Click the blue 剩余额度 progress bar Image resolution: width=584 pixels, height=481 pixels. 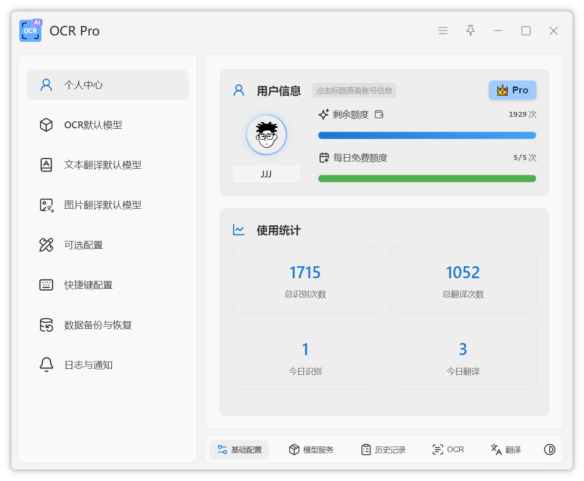click(427, 136)
